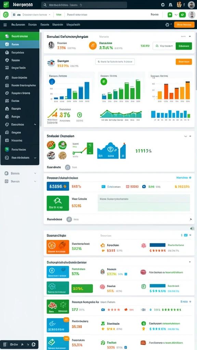This screenshot has width=197, height=350.
Task: Click the green circular refresh icon below the logo
Action: [6, 15]
